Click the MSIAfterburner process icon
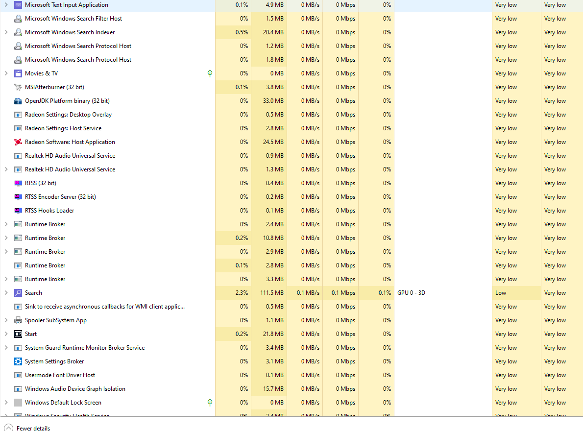Image resolution: width=583 pixels, height=431 pixels. (18, 87)
